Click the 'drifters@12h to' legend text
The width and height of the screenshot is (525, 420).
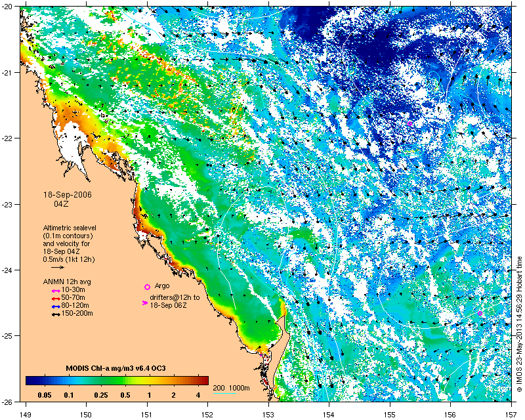pyautogui.click(x=175, y=297)
